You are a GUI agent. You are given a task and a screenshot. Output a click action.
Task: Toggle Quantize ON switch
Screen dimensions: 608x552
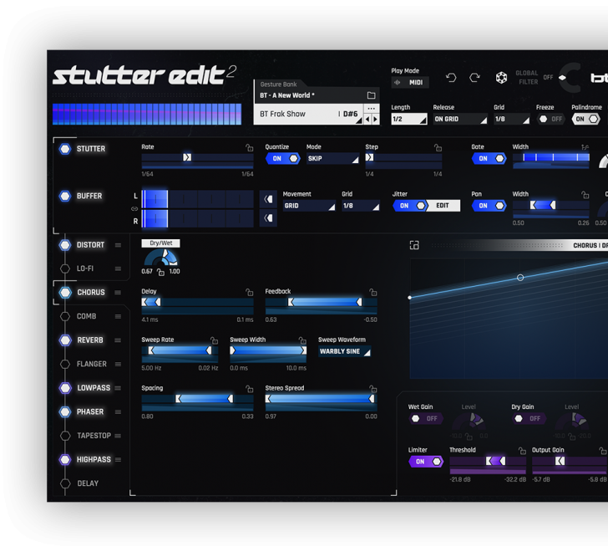pyautogui.click(x=283, y=158)
